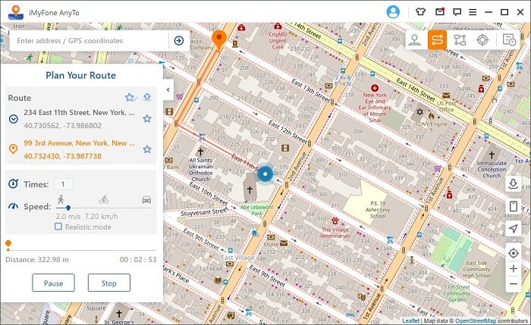Viewport: 531px width, 325px height.
Task: Click the address / GPS coordinates search field
Action: pyautogui.click(x=89, y=41)
